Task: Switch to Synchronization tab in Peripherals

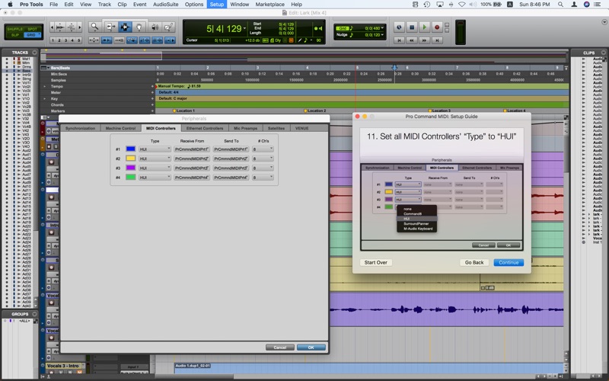Action: pyautogui.click(x=80, y=128)
